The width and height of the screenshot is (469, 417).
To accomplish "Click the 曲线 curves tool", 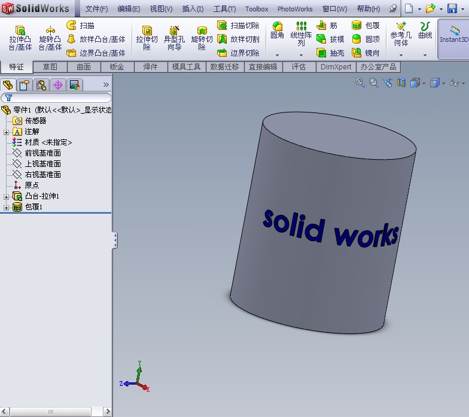I will (425, 30).
